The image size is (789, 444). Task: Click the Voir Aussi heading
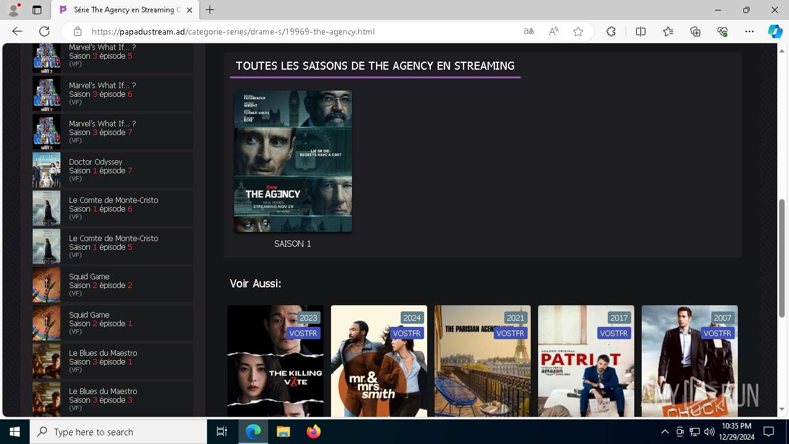[x=255, y=284]
